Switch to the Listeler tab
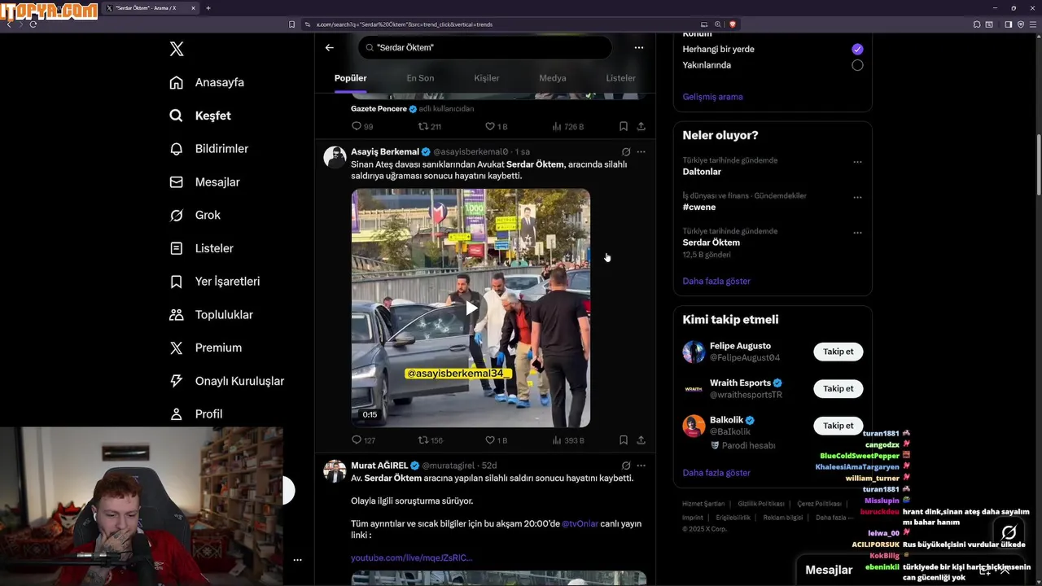Screen dimensions: 1042x586 [x=620, y=78]
